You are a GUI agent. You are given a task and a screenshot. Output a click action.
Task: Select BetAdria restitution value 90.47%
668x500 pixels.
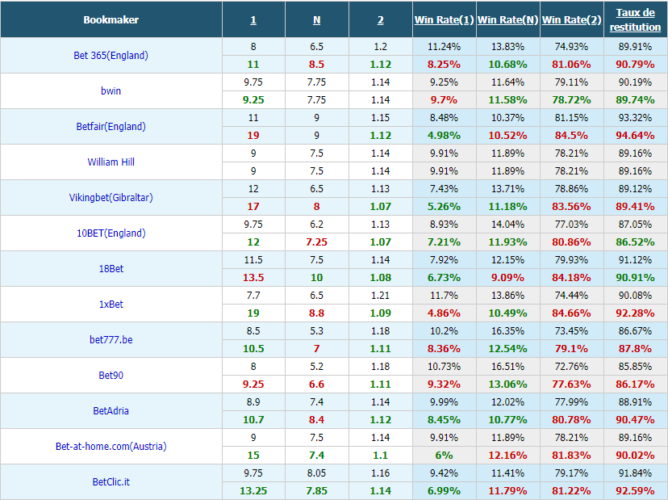635,420
